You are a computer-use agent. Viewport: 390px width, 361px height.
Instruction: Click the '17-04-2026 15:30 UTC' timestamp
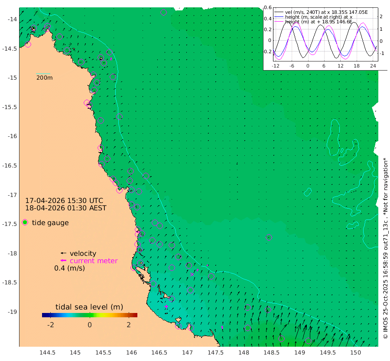(x=64, y=200)
